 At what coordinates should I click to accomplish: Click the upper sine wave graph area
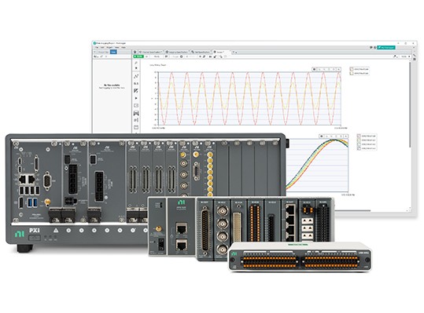point(249,98)
